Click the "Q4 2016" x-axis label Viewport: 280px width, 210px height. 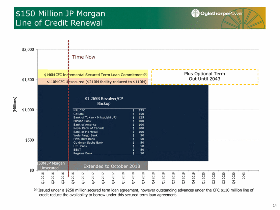click(73, 178)
